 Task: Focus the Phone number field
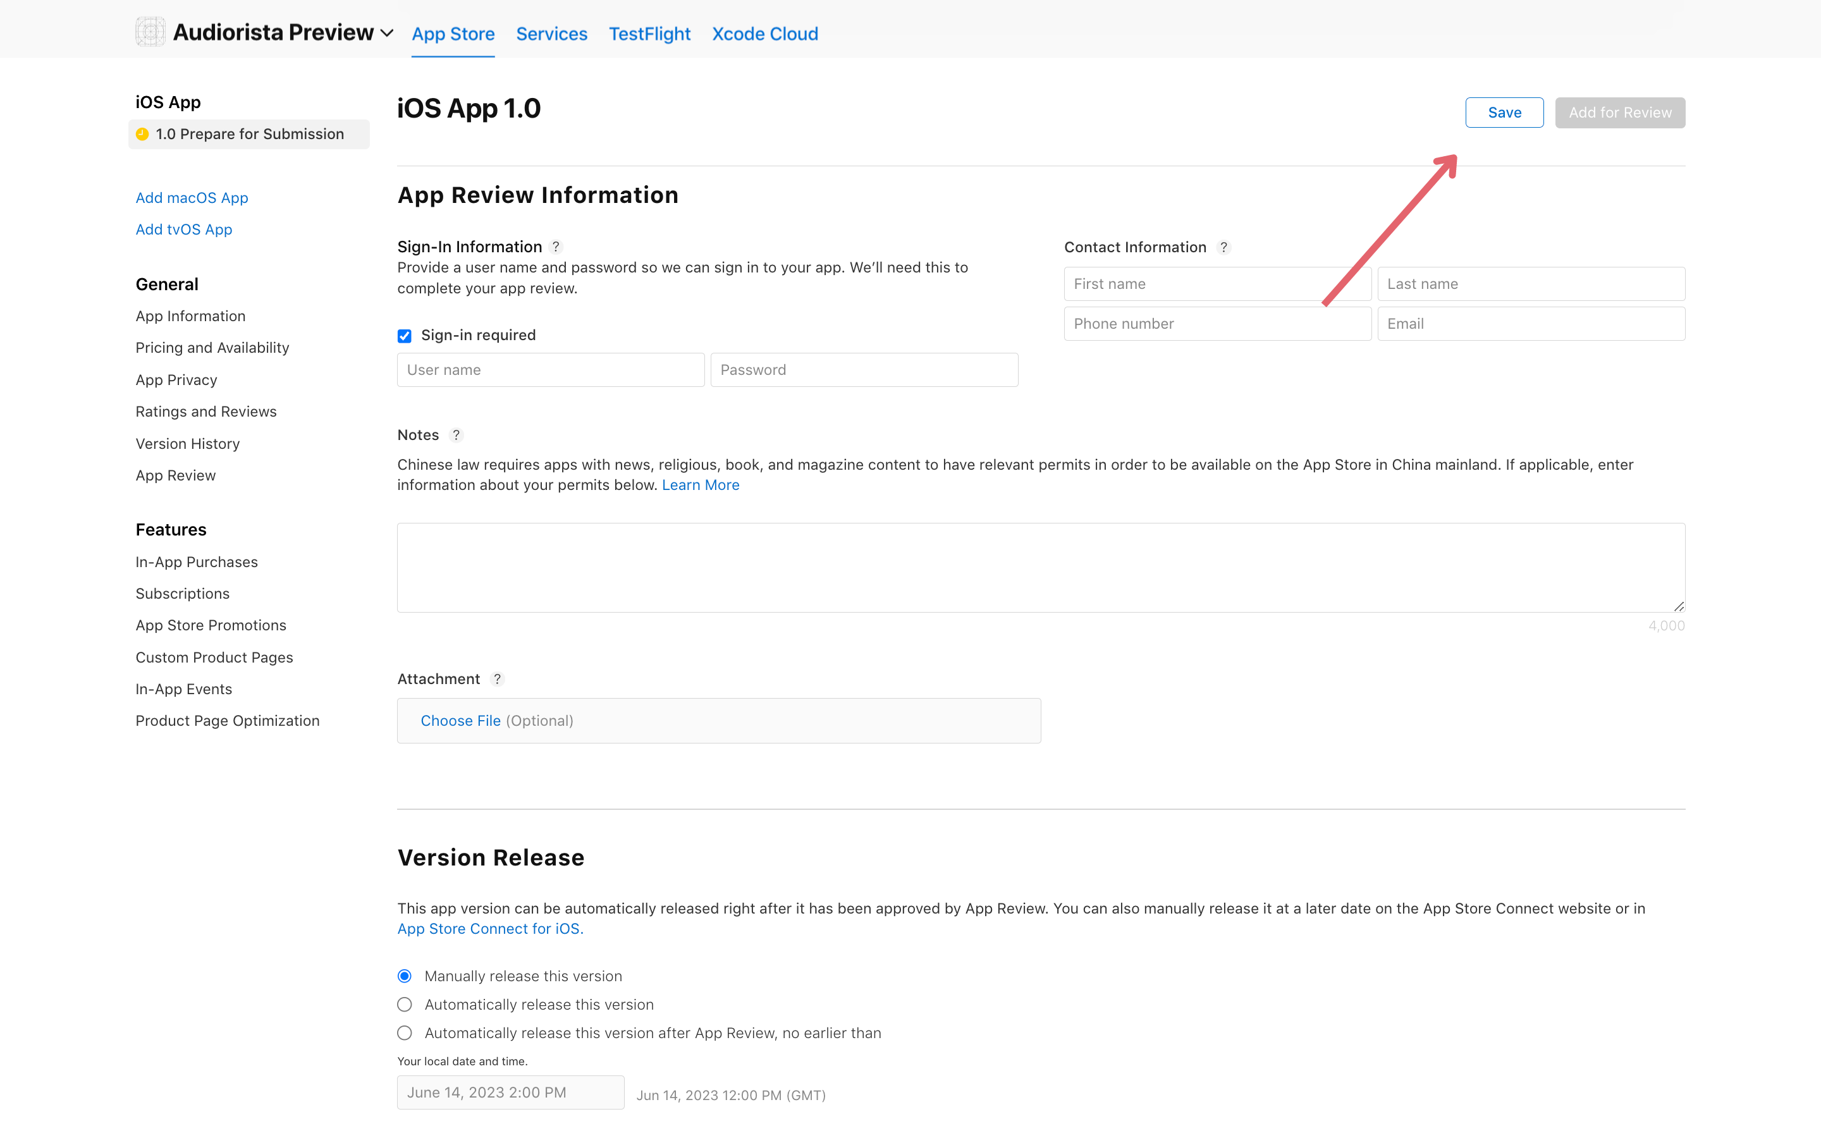point(1218,324)
